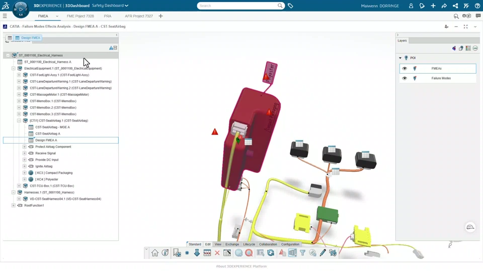Viewport: 483px width, 271px height.
Task: Collapse CST-SeatAirbag.1 tree node
Action: [x=19, y=120]
